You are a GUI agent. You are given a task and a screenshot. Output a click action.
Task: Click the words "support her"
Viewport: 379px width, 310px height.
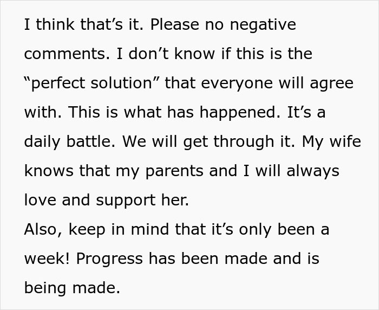142,200
